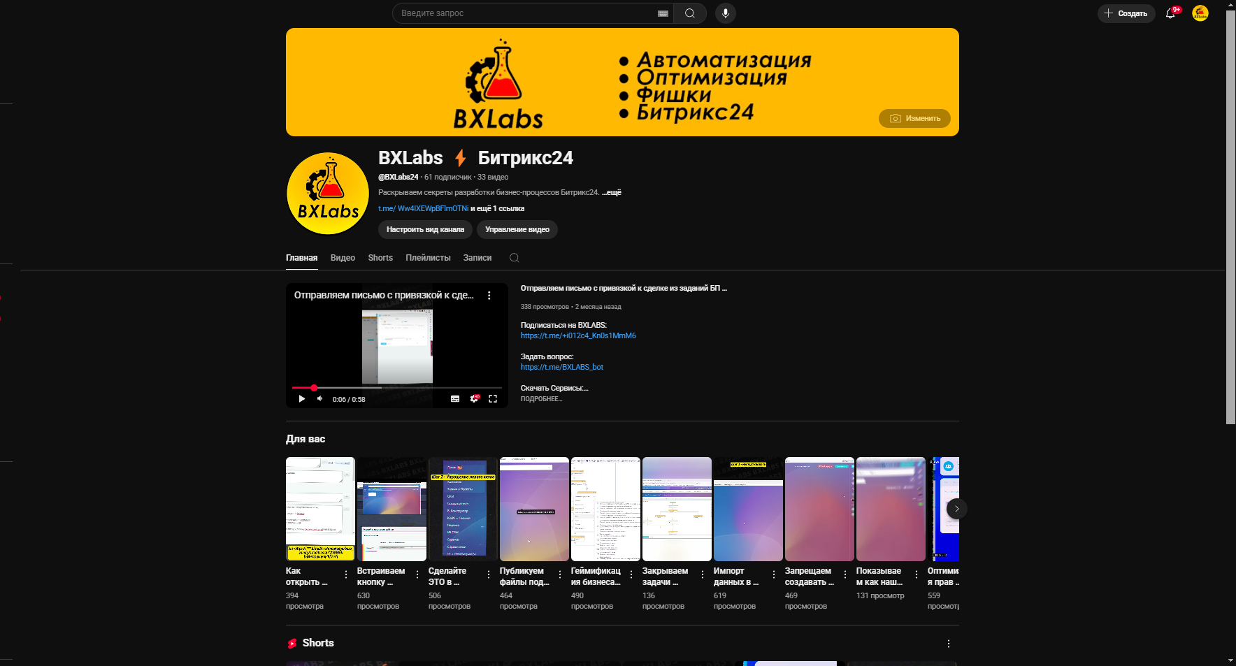The height and width of the screenshot is (666, 1236).
Task: Switch to the Главная tab
Action: (301, 258)
